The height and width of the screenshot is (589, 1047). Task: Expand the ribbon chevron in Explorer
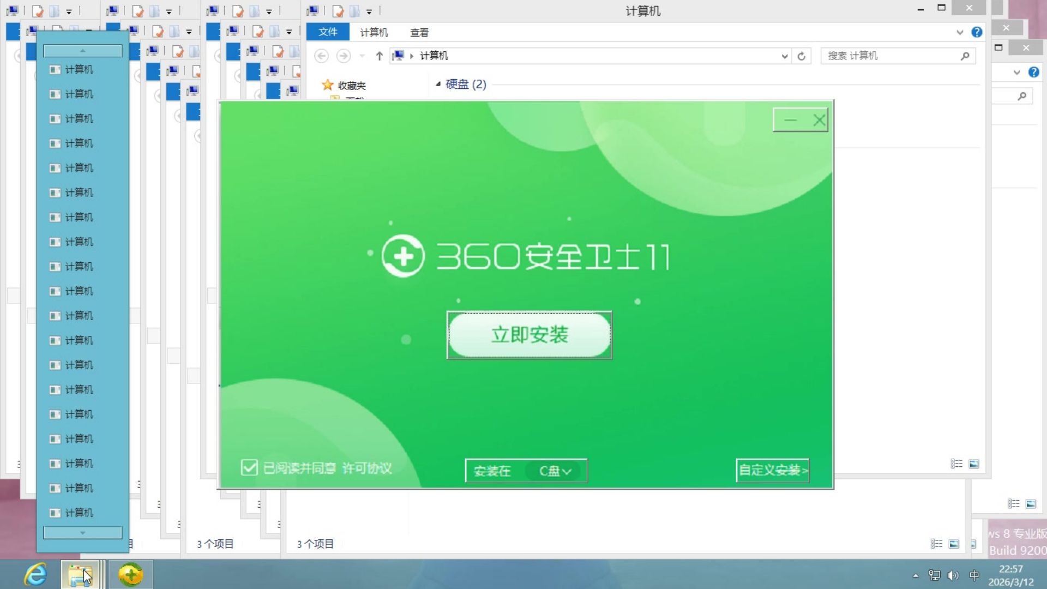pos(960,32)
